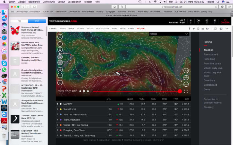
Task: Click the user account icon
Action: (x=221, y=29)
